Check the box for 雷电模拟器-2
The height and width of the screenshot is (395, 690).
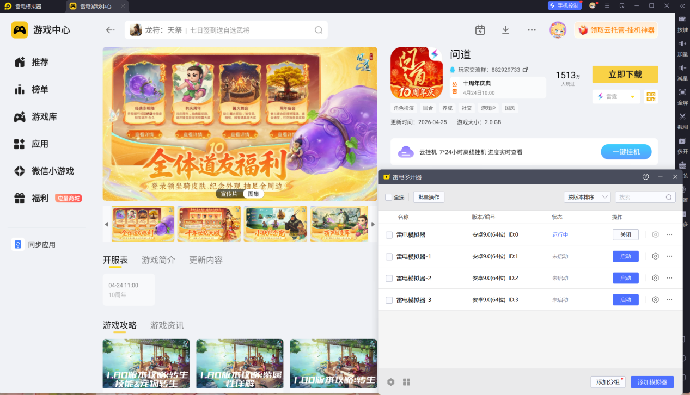coord(389,279)
